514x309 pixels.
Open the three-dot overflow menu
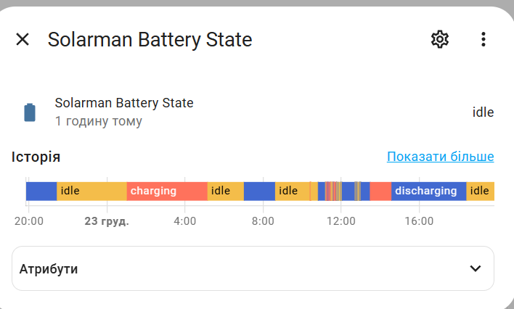[484, 39]
